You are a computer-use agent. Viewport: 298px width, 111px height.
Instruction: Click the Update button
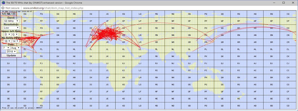tap(11, 55)
